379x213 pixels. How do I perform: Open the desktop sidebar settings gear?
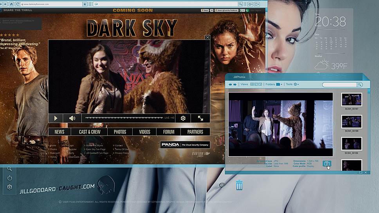click(x=9, y=187)
